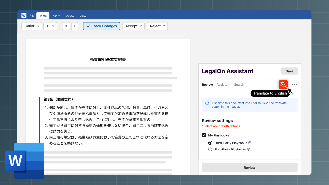Open the font size 11 dropdown

[50, 26]
